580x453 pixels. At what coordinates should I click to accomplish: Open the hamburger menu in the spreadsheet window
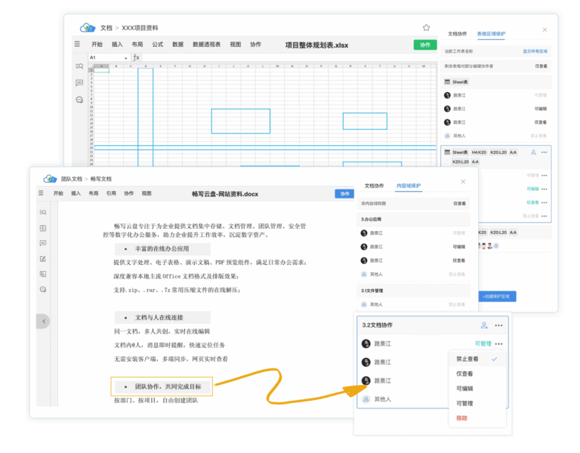[x=77, y=44]
